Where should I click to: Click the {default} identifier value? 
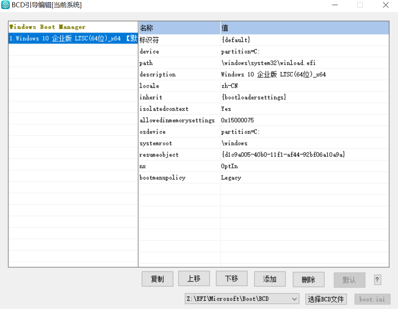point(236,40)
